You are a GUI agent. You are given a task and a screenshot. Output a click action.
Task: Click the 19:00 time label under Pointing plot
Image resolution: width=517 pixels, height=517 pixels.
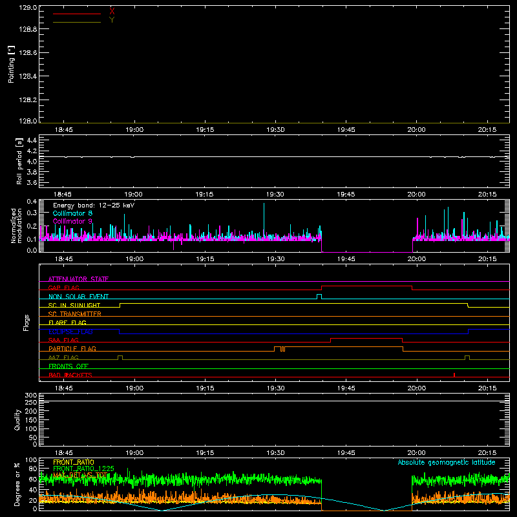tap(134, 130)
